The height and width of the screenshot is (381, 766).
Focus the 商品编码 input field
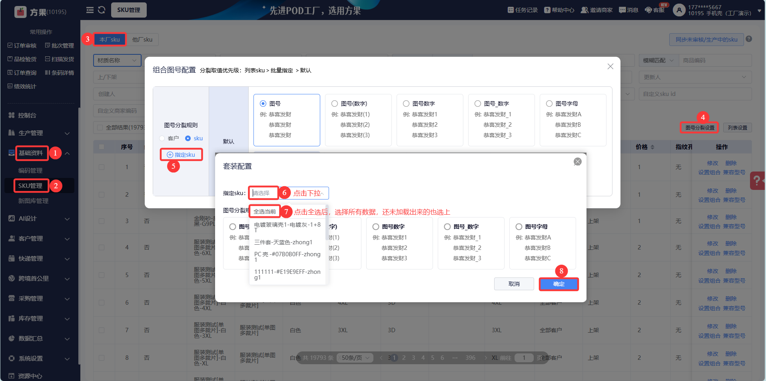click(x=715, y=60)
